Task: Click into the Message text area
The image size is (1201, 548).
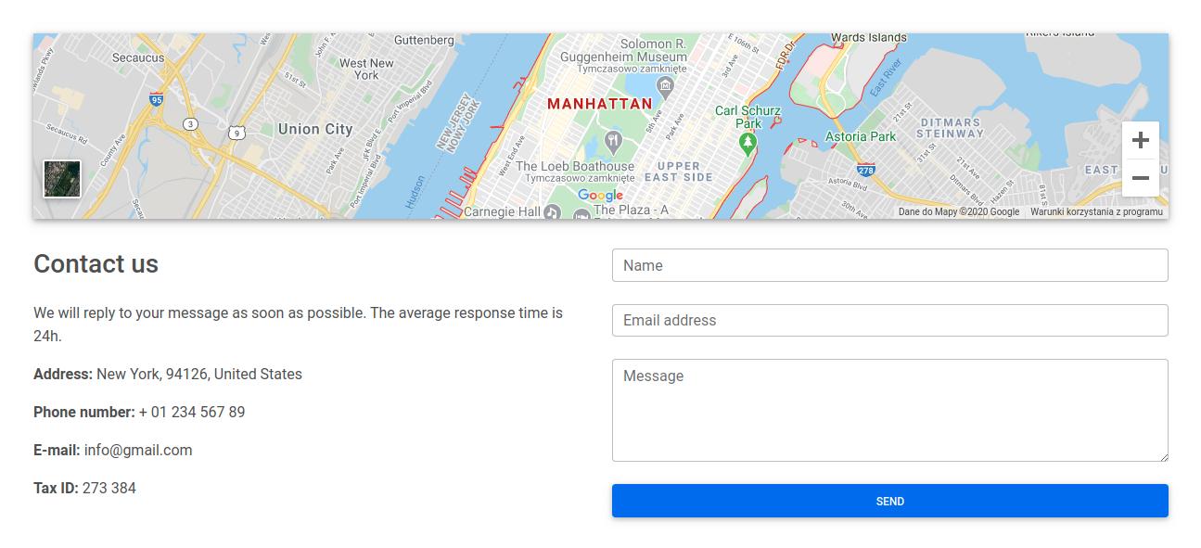Action: (x=890, y=410)
